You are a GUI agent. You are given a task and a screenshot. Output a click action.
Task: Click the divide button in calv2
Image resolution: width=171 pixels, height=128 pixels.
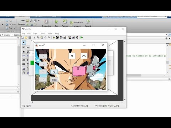(x=43, y=80)
